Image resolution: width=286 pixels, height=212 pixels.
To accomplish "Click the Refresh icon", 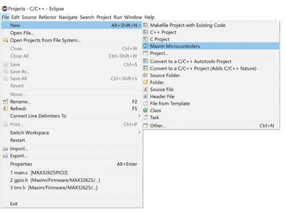I will [5, 109].
